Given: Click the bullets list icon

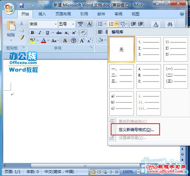Looking at the screenshot, I should 100,24.
